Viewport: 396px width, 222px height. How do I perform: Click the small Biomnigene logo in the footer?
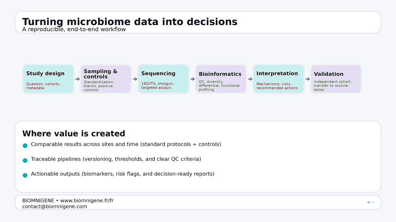coord(371,202)
